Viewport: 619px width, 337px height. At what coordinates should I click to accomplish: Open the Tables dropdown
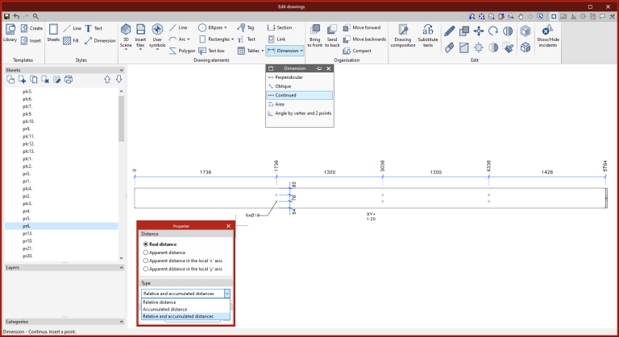[x=262, y=51]
